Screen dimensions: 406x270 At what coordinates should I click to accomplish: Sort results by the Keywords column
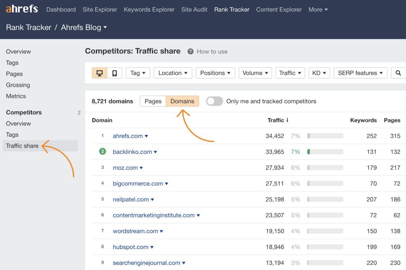363,120
